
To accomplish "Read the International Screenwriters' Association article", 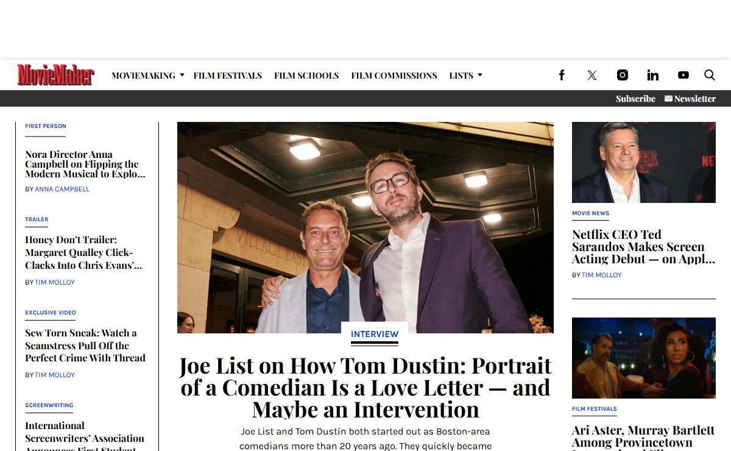I will (x=85, y=436).
